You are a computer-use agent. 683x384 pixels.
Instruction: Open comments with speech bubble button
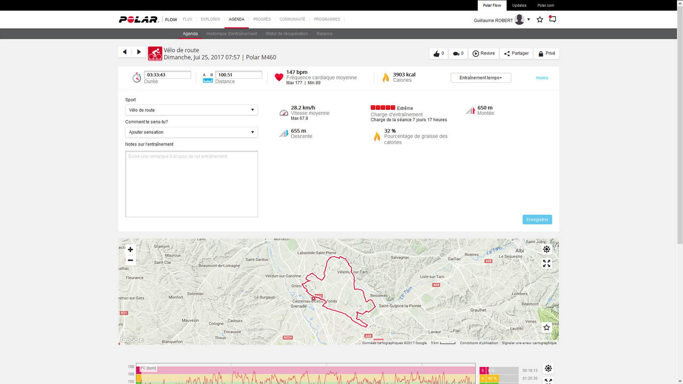(x=458, y=53)
